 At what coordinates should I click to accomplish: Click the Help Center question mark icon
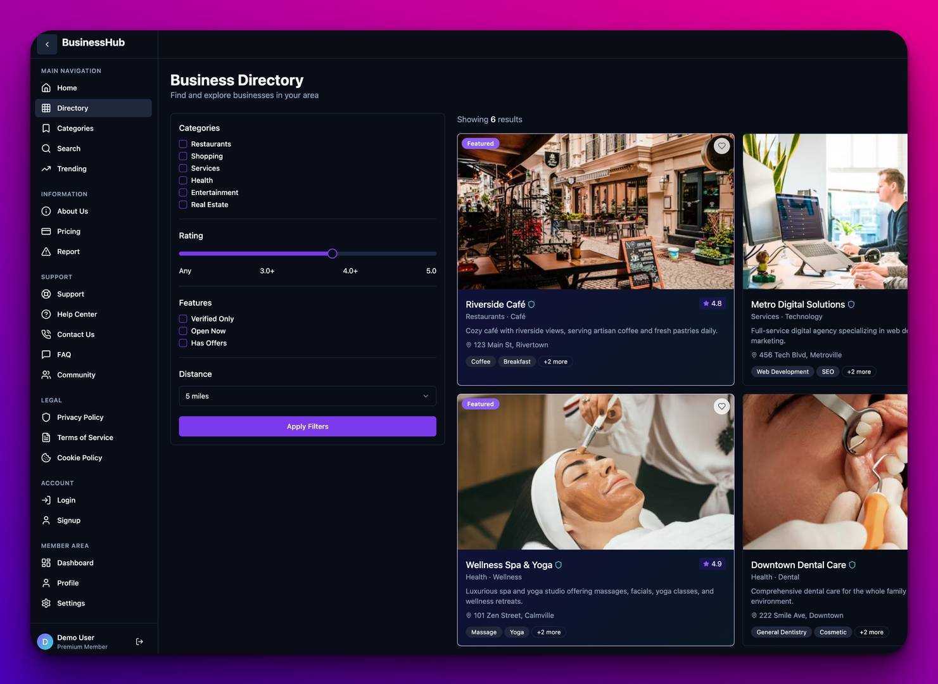46,314
